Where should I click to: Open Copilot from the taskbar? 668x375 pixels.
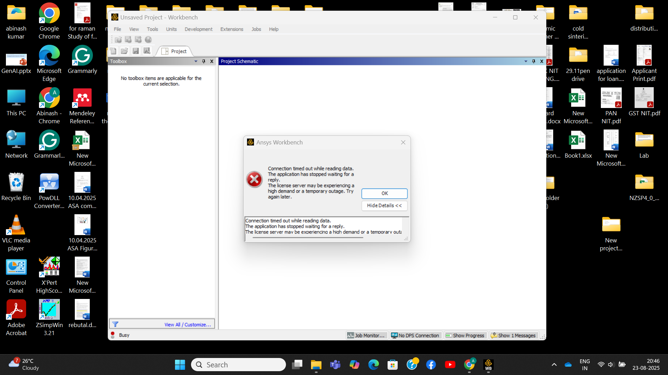[354, 365]
